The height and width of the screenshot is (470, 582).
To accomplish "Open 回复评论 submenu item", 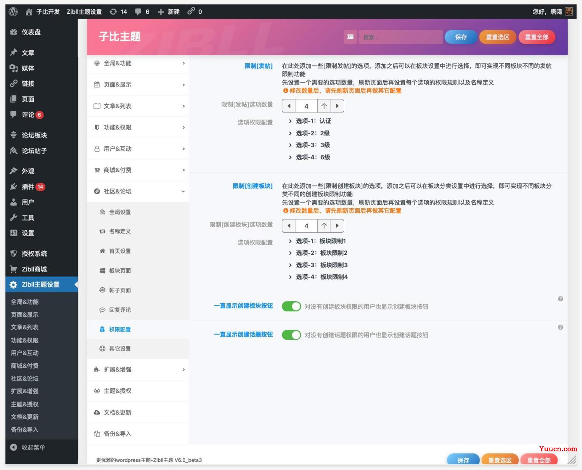I will tap(138, 310).
